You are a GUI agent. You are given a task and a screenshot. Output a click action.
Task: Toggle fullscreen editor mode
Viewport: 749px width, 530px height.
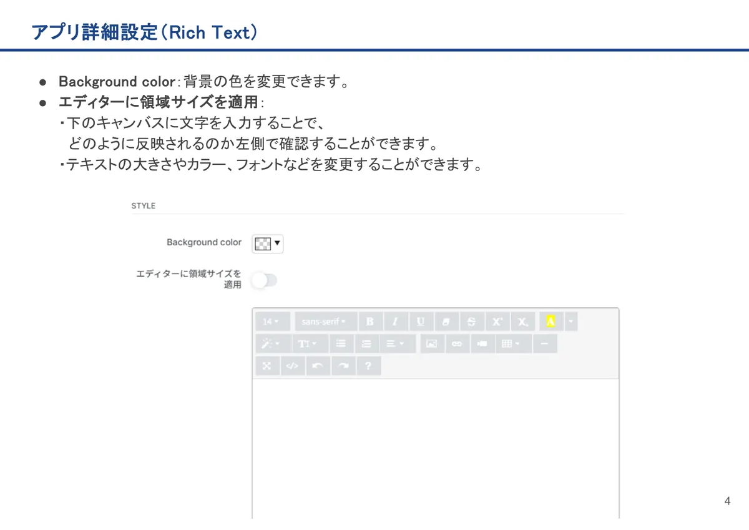(x=267, y=366)
